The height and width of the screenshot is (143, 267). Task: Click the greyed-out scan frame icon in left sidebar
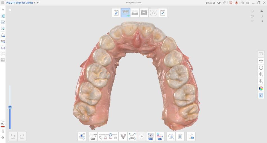coord(3,54)
